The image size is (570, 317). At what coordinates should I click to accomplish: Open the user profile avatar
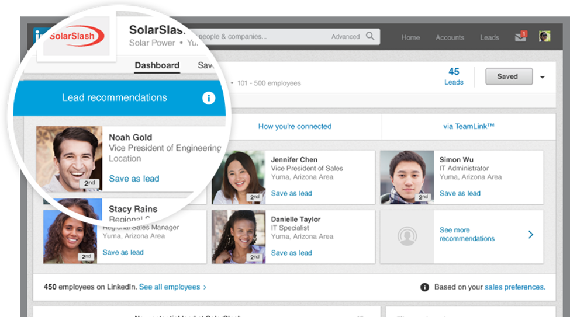pos(544,36)
